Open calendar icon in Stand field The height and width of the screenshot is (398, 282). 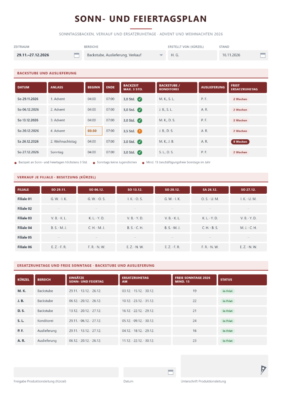263,55
